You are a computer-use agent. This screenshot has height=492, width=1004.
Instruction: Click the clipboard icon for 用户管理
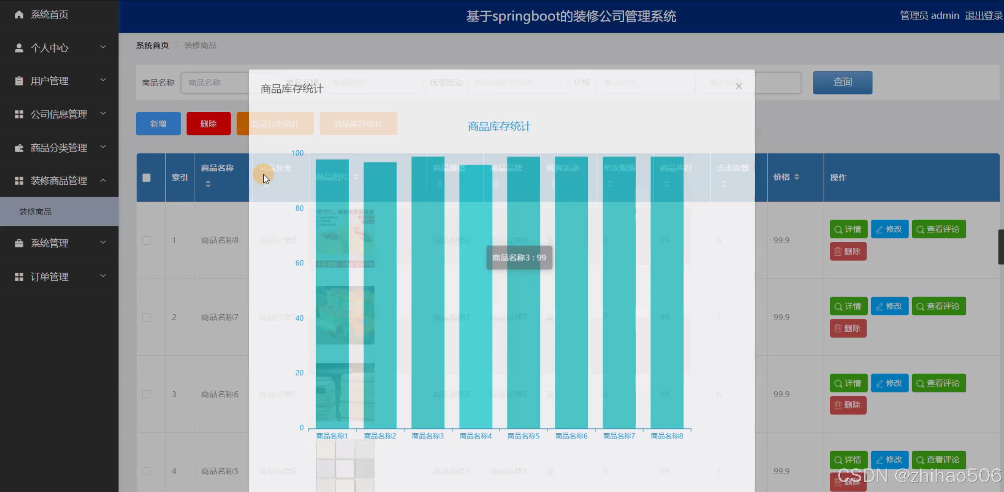coord(19,81)
